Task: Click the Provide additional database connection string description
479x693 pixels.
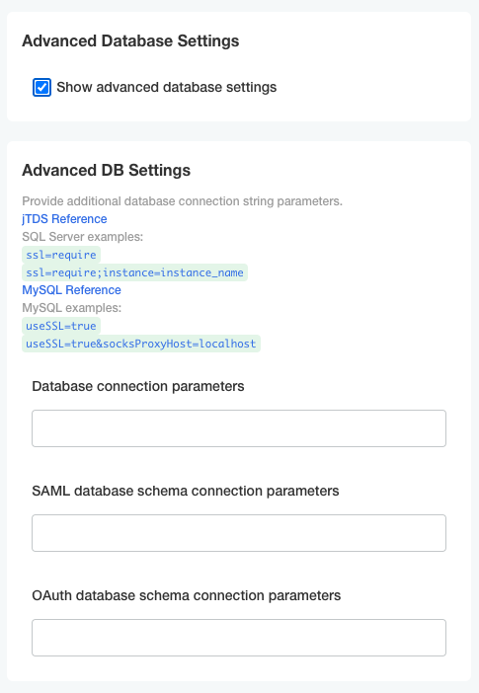Action: point(183,201)
